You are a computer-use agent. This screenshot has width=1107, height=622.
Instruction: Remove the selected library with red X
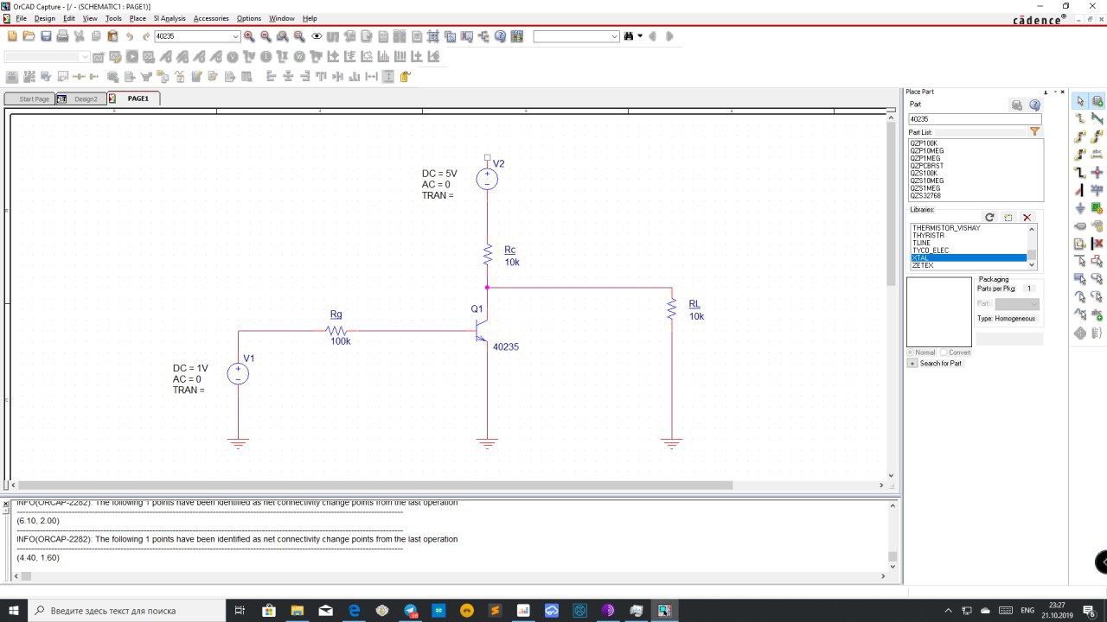[1027, 218]
